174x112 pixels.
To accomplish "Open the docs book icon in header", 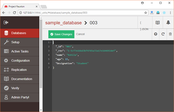I will click(158, 22).
